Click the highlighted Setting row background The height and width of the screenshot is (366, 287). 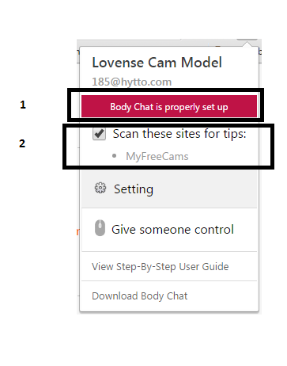[x=169, y=189]
